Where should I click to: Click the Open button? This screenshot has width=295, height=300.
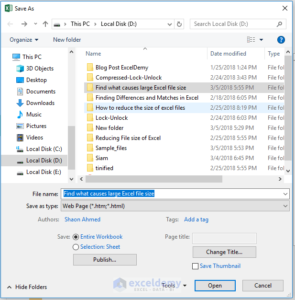pos(215,286)
